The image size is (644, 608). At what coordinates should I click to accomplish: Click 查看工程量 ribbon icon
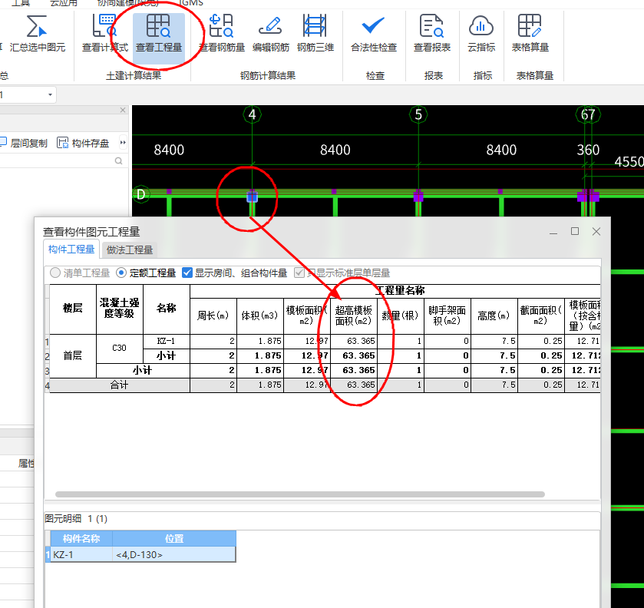[159, 26]
